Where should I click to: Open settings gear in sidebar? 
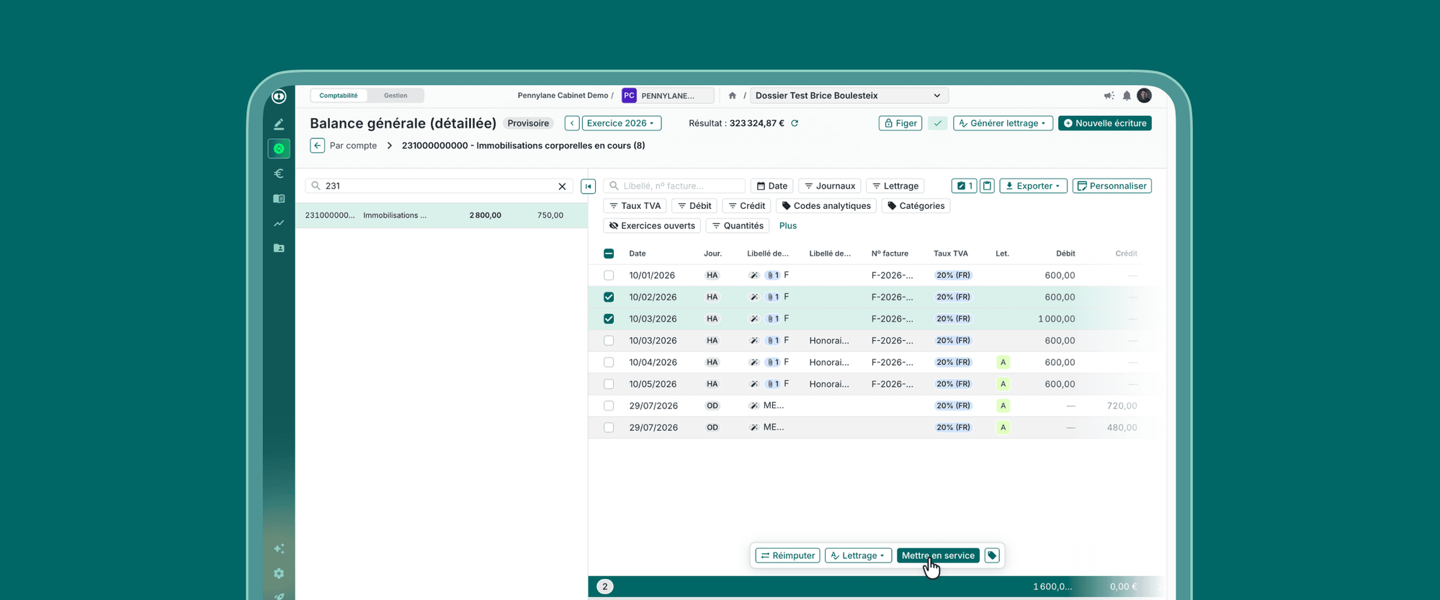pos(279,573)
